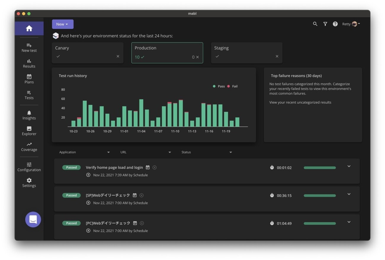Open the New dropdown button

pos(63,24)
